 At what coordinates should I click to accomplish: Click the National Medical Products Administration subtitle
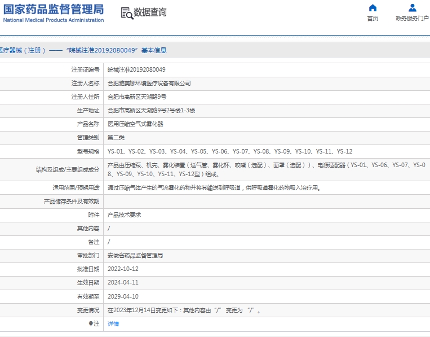pyautogui.click(x=54, y=20)
